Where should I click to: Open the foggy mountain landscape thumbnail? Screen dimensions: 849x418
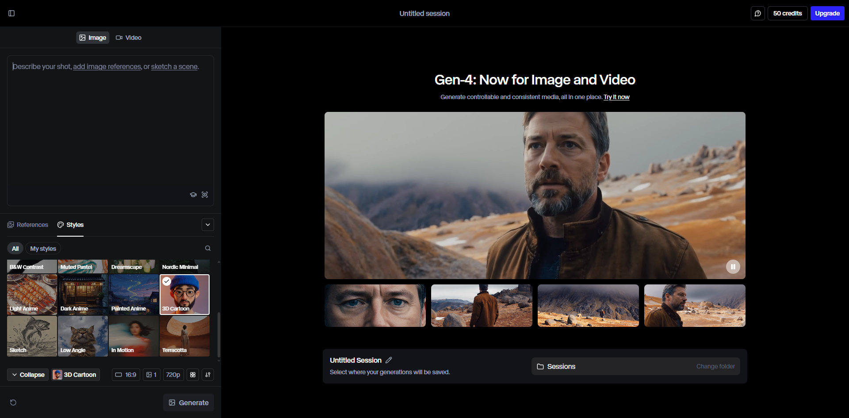tap(588, 306)
